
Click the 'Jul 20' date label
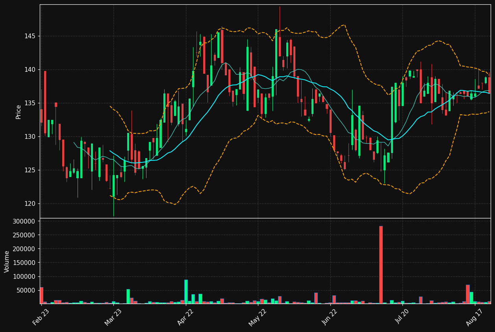coord(402,317)
